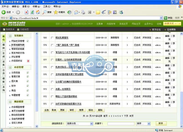Open the 编辑 menu
183x132 pixels.
click(x=15, y=6)
